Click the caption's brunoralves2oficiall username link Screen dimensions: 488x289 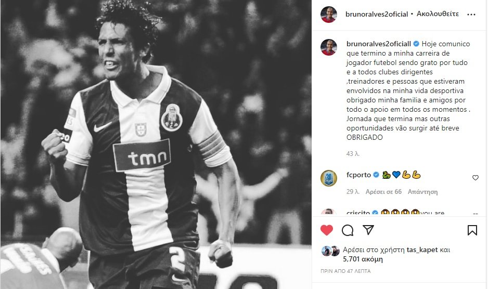378,44
